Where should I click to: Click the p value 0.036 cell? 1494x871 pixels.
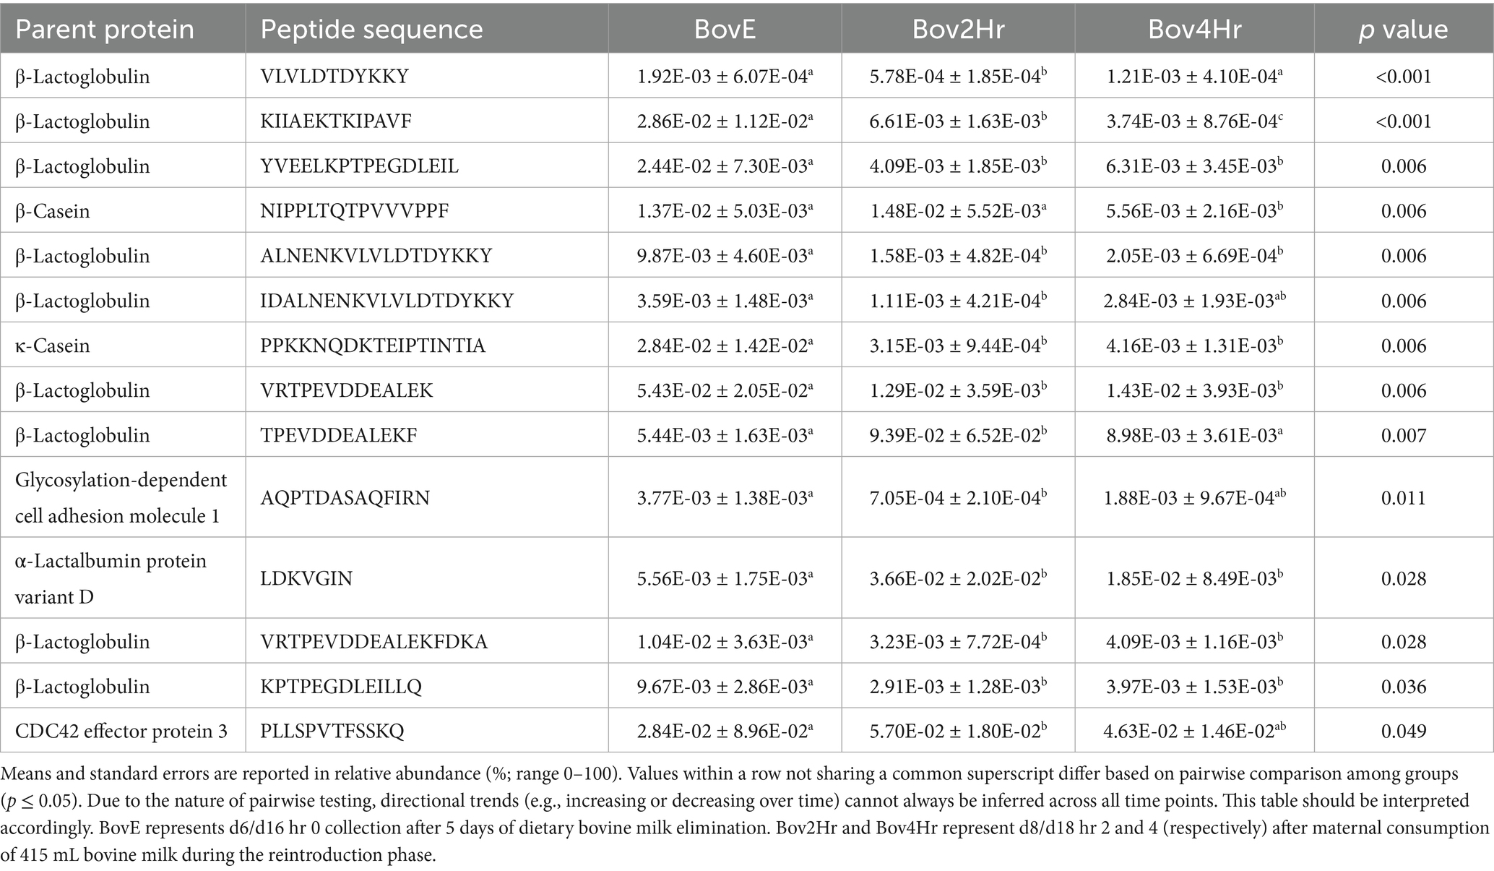(1404, 686)
